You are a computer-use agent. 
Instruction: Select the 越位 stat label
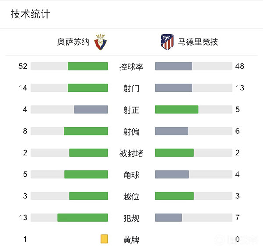coord(131,196)
